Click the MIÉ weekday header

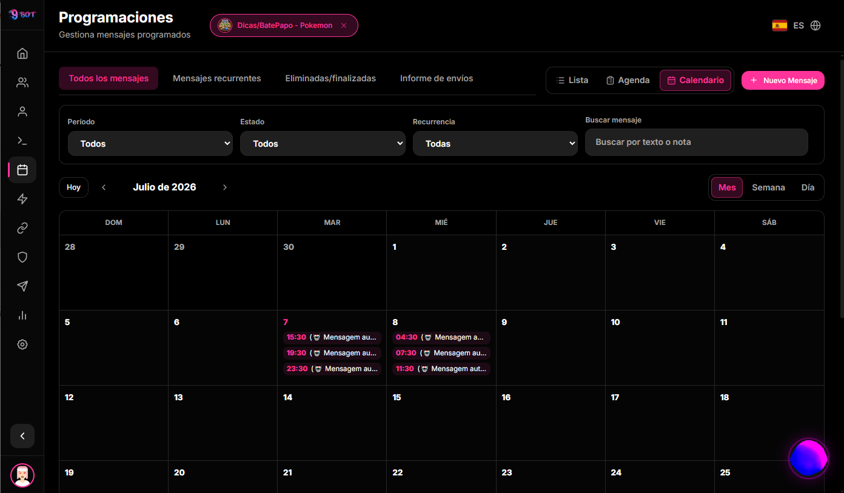pyautogui.click(x=441, y=223)
